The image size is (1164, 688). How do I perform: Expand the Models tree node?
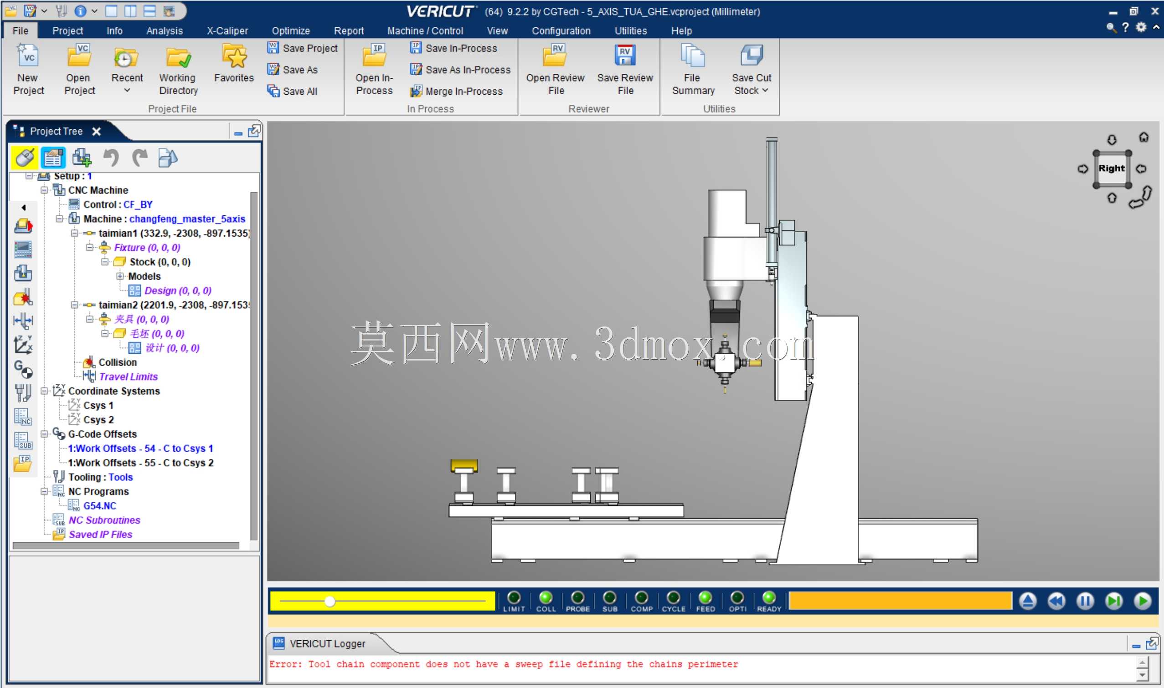[x=120, y=276]
